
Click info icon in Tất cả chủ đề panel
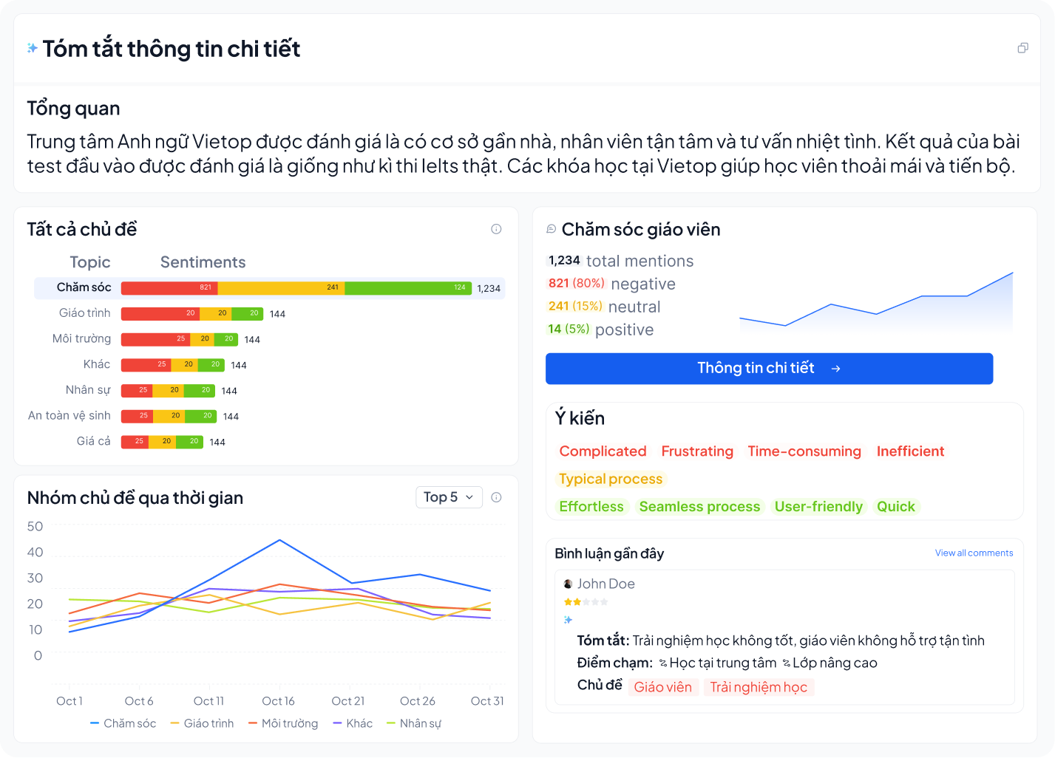click(x=496, y=229)
